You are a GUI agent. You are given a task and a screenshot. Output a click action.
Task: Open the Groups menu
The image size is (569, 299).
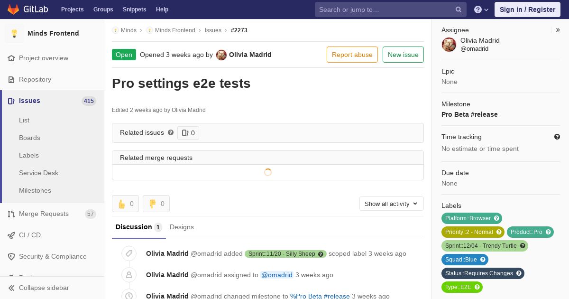(x=103, y=9)
